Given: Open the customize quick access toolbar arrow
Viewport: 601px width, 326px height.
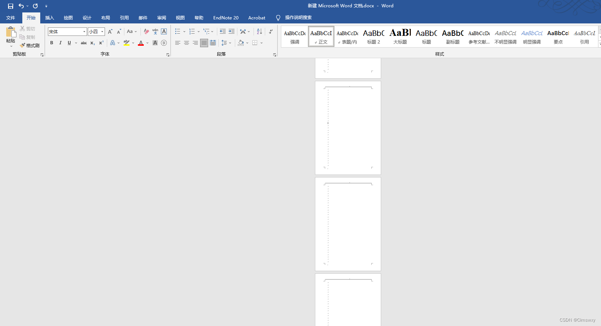Looking at the screenshot, I should (x=46, y=6).
